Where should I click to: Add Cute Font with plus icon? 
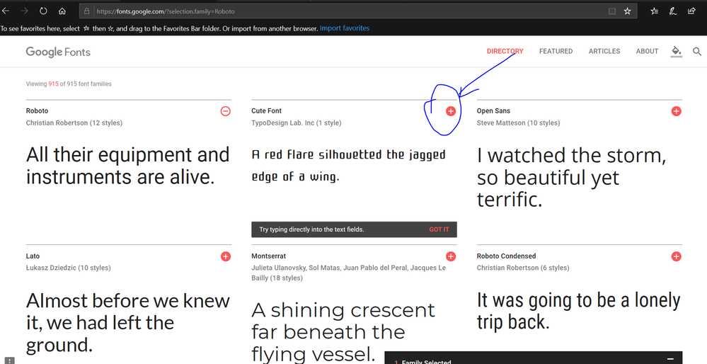click(x=450, y=111)
